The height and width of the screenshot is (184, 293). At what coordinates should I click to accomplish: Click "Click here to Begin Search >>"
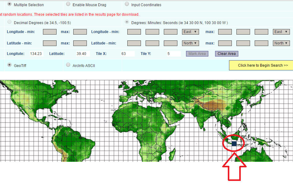[261, 65]
